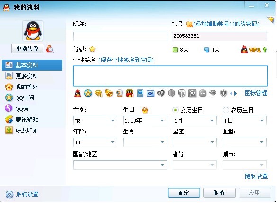Click the red QQ member penguin icon

click(78, 93)
